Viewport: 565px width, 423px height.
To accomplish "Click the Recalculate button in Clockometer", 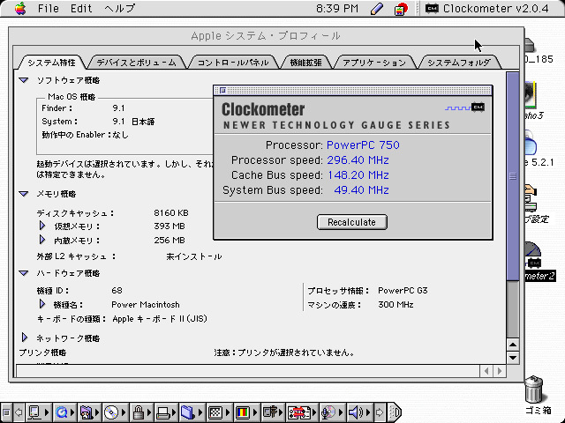I will (351, 222).
